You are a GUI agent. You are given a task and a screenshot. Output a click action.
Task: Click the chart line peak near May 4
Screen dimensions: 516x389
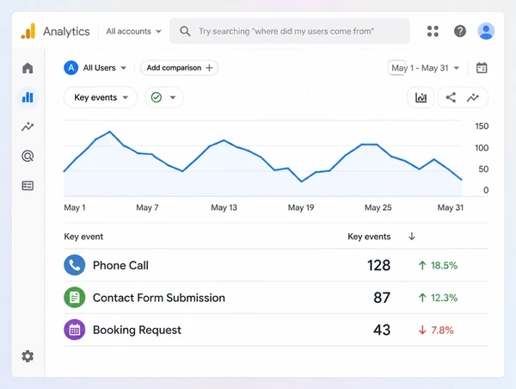click(x=110, y=132)
